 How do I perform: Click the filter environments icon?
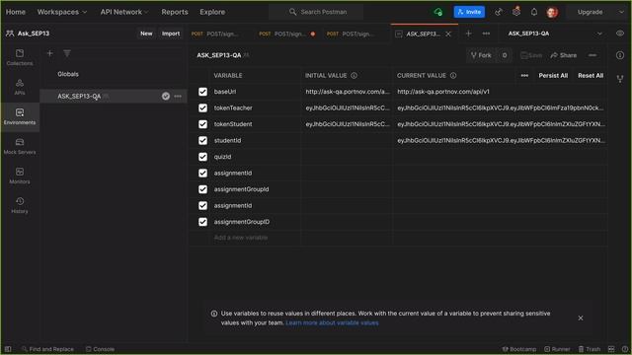coord(67,53)
